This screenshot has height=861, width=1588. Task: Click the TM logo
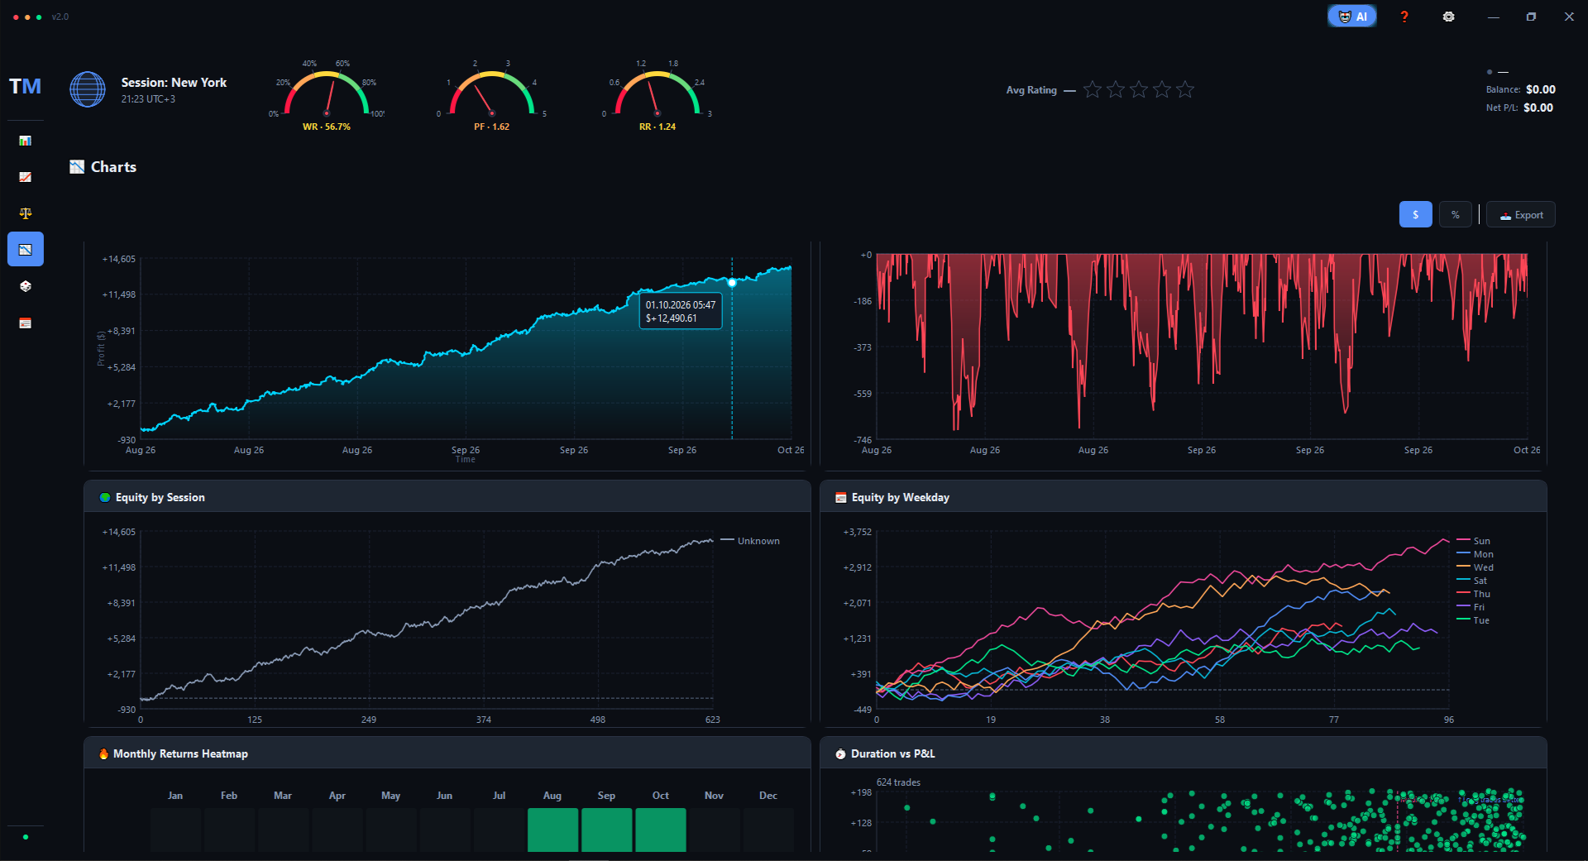[25, 86]
